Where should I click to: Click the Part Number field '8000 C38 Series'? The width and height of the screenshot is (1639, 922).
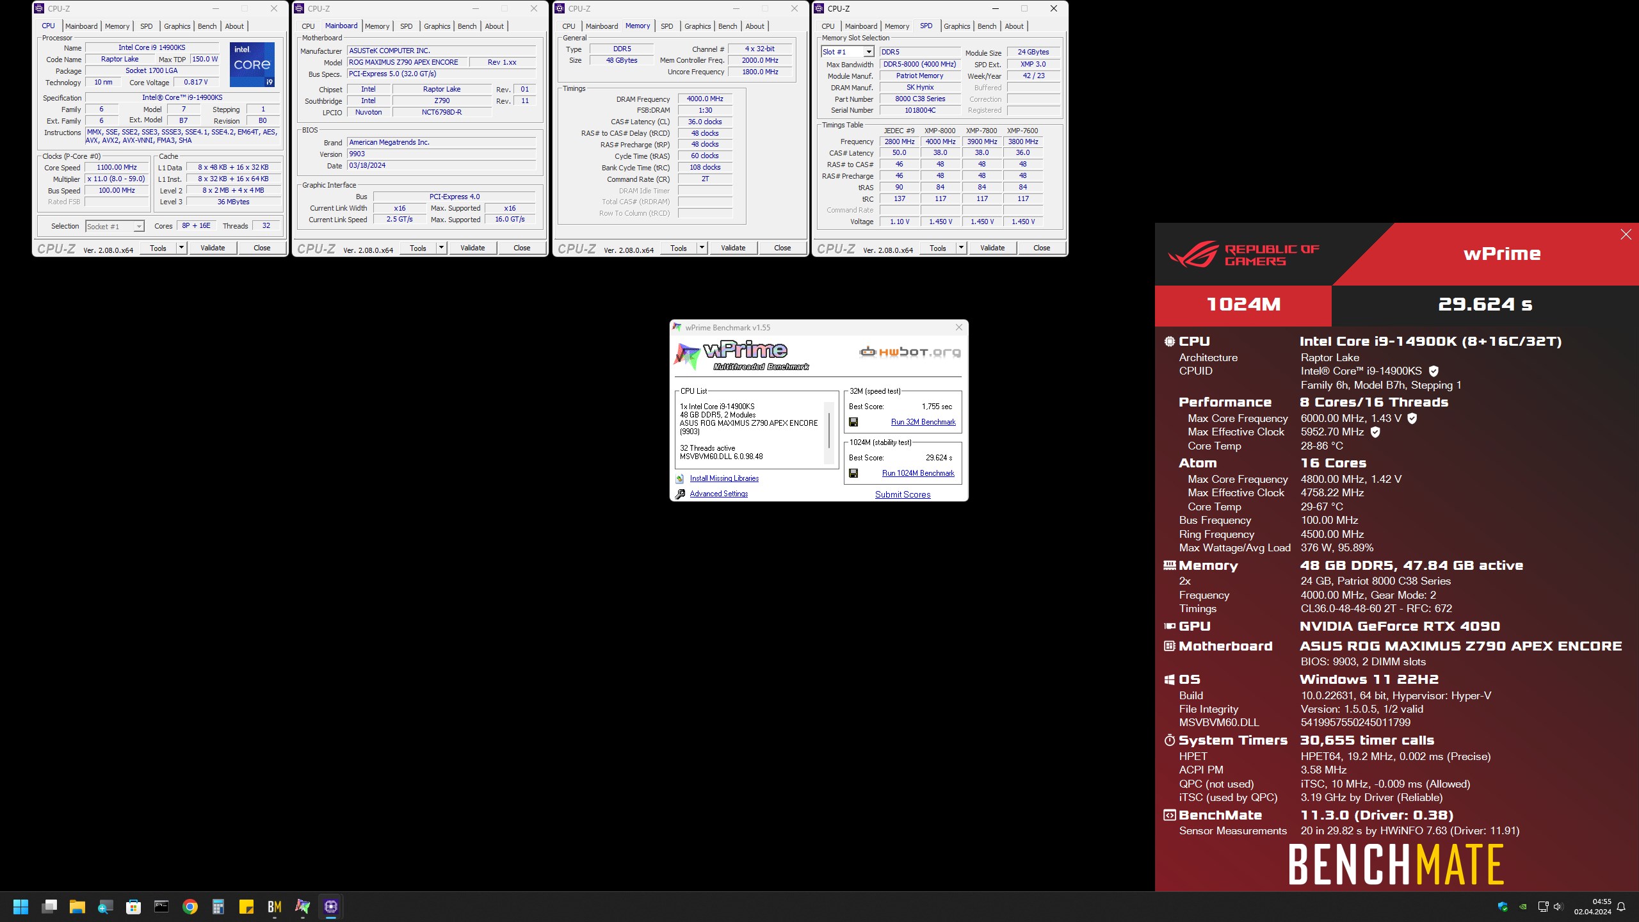[x=920, y=99]
